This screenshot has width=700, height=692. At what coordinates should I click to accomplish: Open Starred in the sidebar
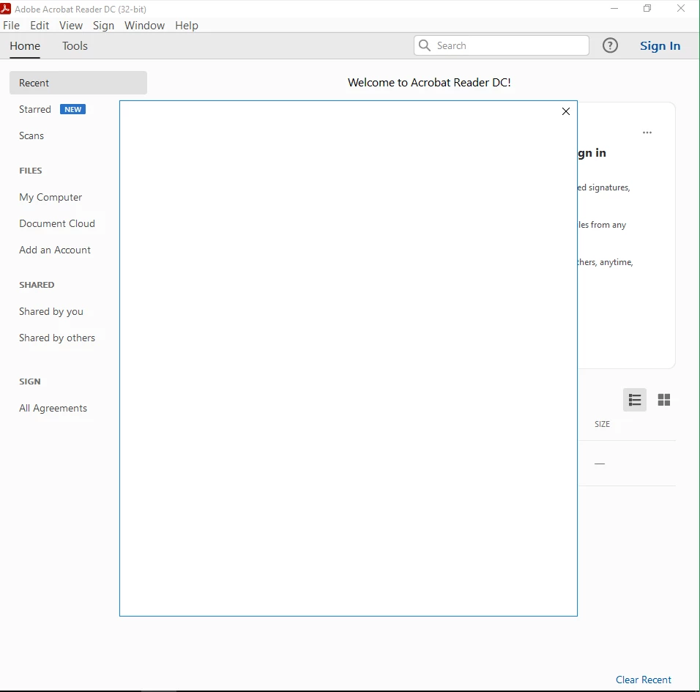tap(35, 109)
